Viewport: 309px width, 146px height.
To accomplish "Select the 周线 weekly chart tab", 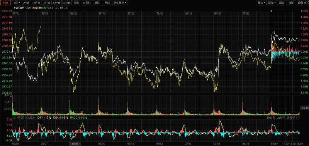I will tap(97, 3).
